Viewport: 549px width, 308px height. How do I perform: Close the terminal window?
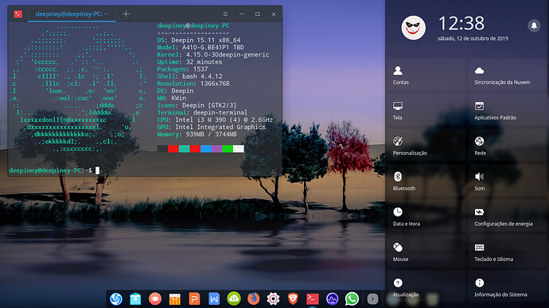[x=274, y=14]
